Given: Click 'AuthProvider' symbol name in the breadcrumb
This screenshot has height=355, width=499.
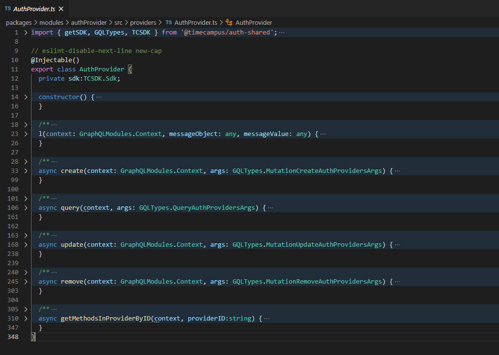Looking at the screenshot, I should [x=253, y=22].
